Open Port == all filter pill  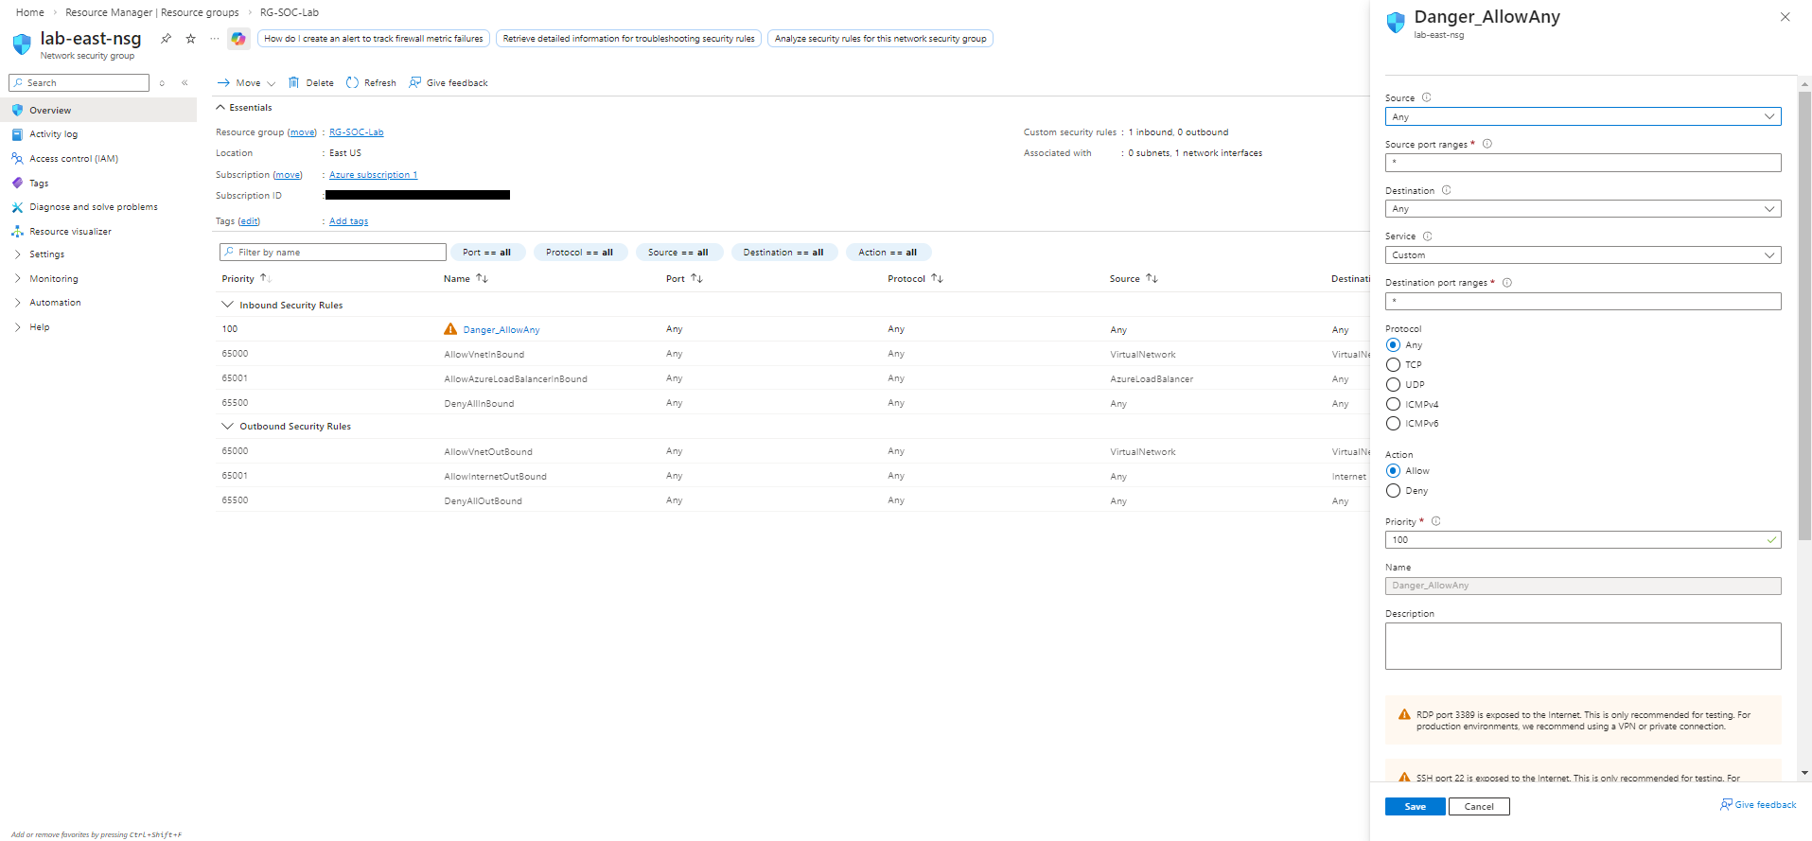click(x=487, y=253)
